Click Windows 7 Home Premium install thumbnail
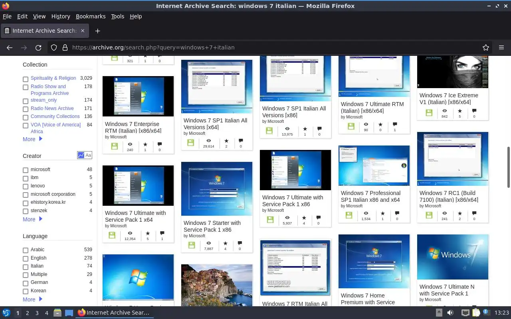 [374, 261]
